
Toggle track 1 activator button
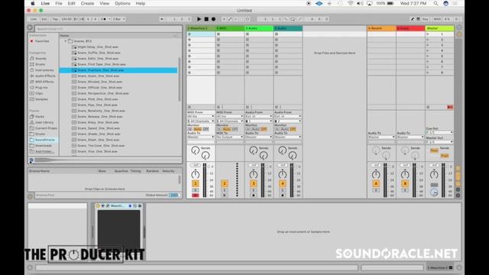[196, 183]
